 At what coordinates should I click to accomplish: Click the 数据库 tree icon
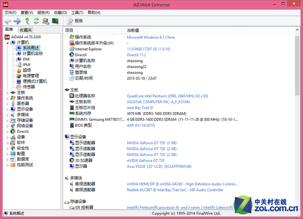click(x=13, y=159)
